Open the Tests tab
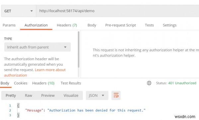 pos(149,25)
